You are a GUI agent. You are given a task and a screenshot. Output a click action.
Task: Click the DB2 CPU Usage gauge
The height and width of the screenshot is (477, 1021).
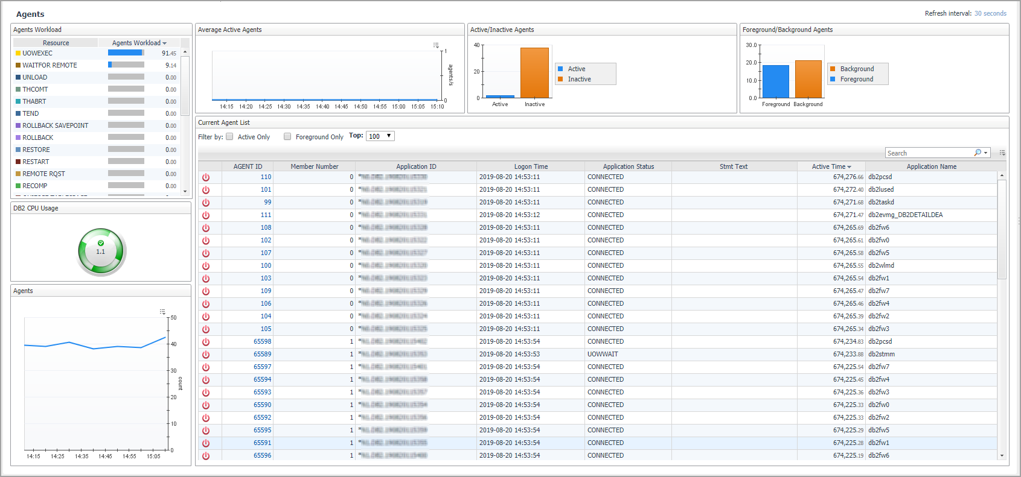coord(101,251)
